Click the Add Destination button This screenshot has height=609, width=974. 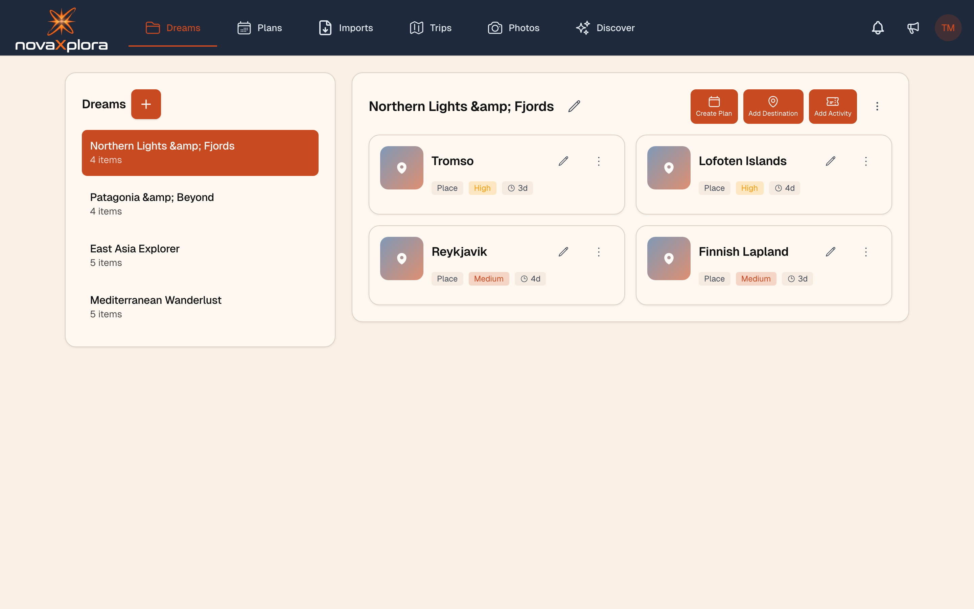click(773, 106)
